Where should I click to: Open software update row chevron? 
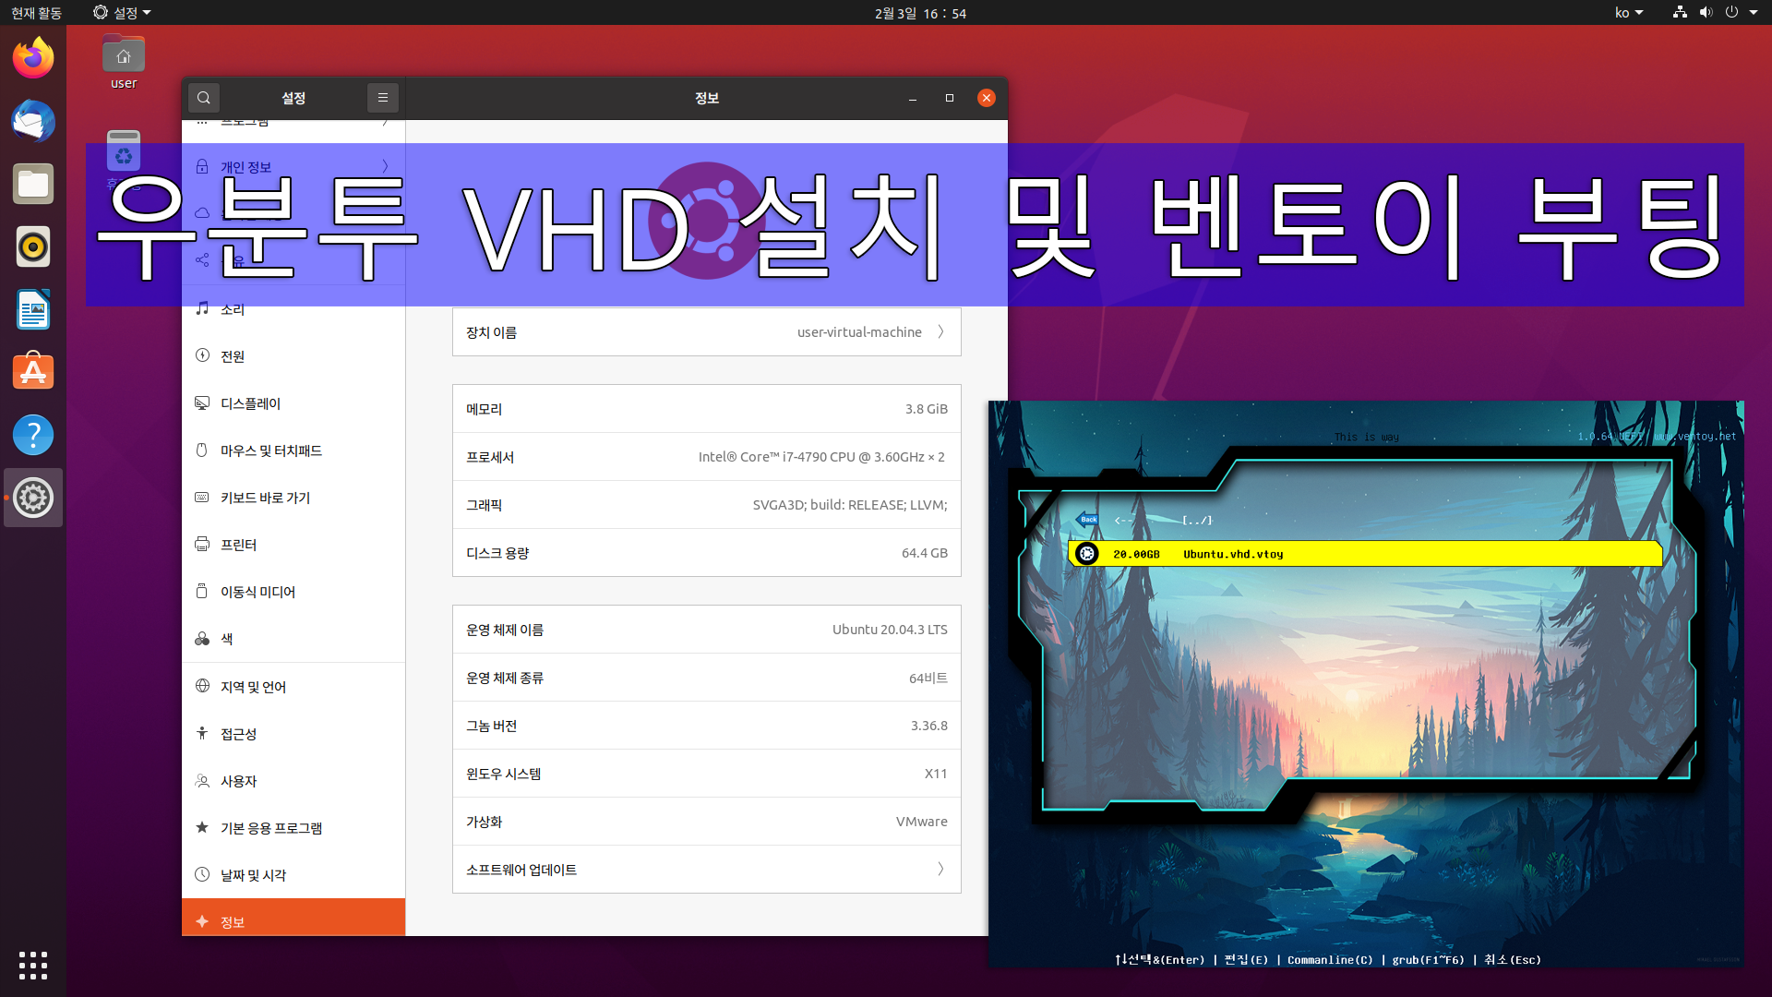coord(940,870)
